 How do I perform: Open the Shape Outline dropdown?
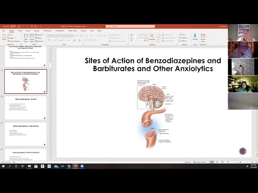click(168, 38)
